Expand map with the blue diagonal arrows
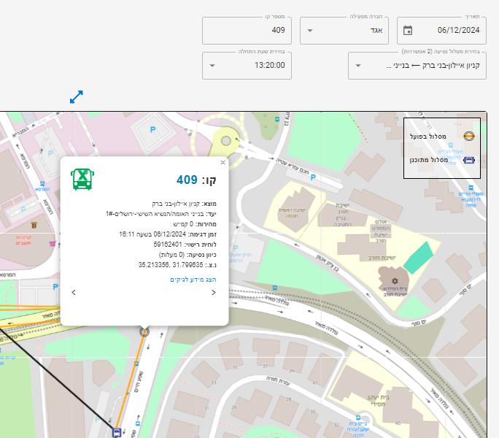 77,97
